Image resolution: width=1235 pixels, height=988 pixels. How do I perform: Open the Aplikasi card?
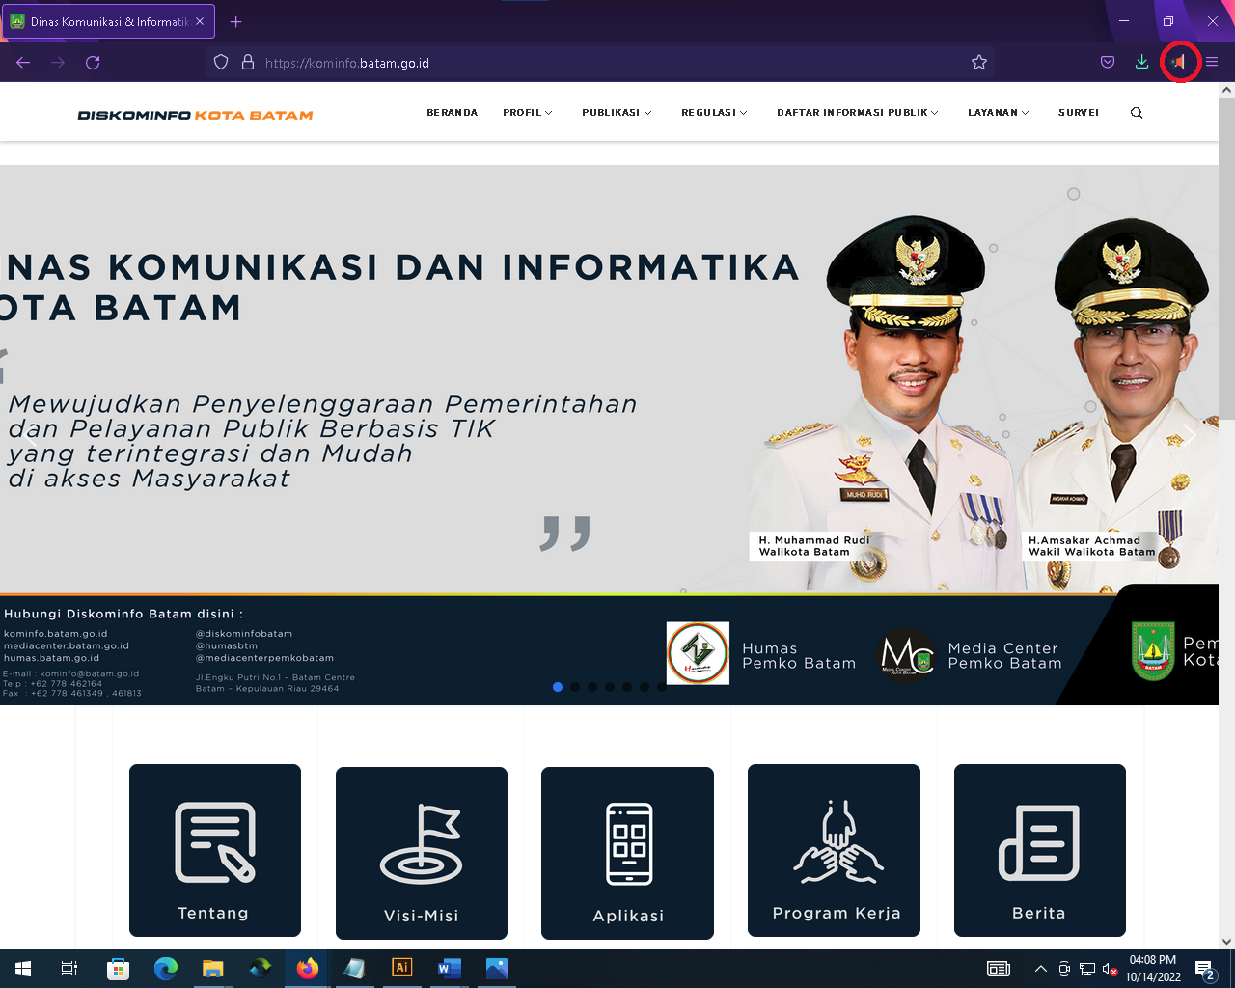click(x=627, y=853)
